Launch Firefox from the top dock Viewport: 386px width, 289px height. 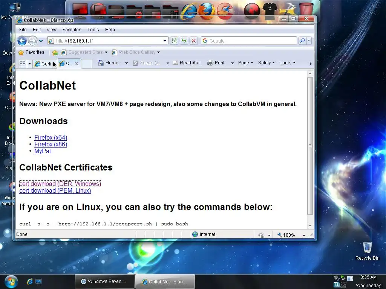(206, 11)
